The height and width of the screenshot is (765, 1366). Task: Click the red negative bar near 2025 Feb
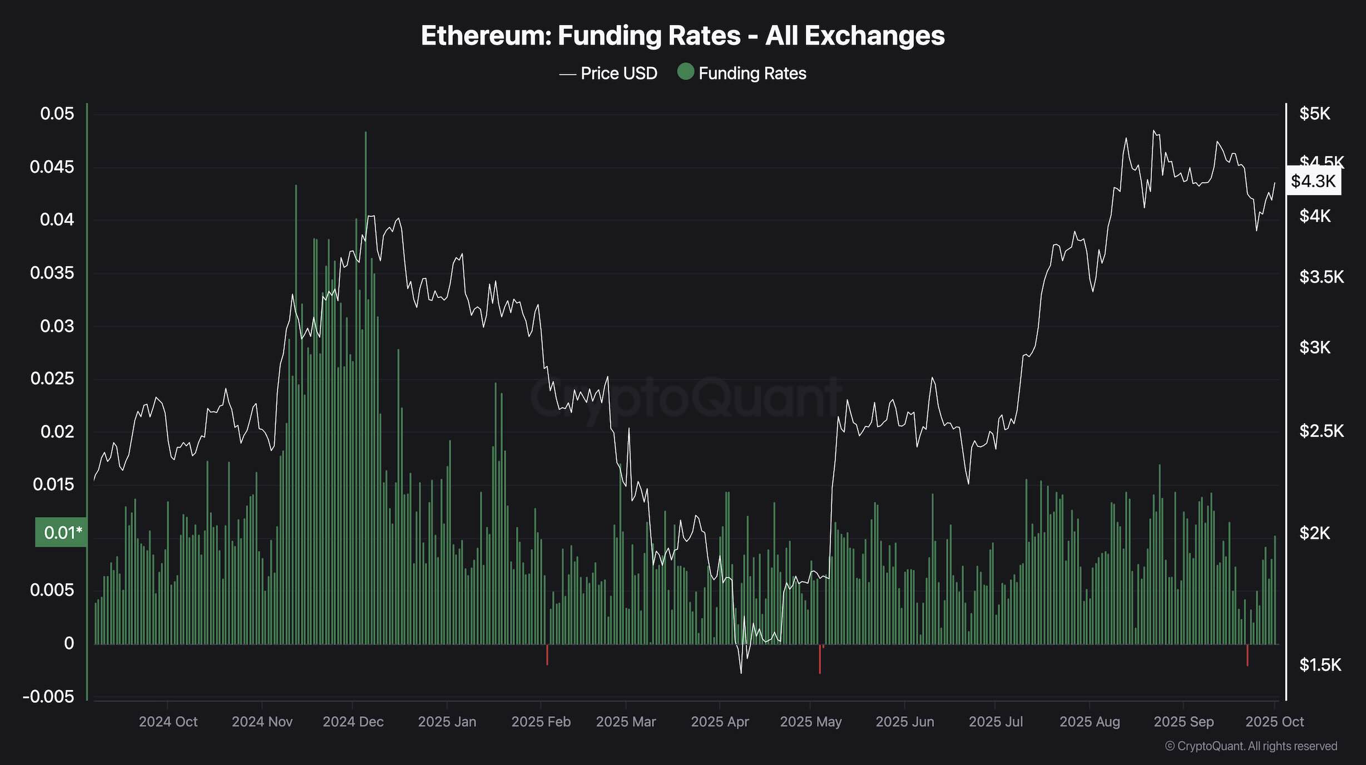pos(547,655)
